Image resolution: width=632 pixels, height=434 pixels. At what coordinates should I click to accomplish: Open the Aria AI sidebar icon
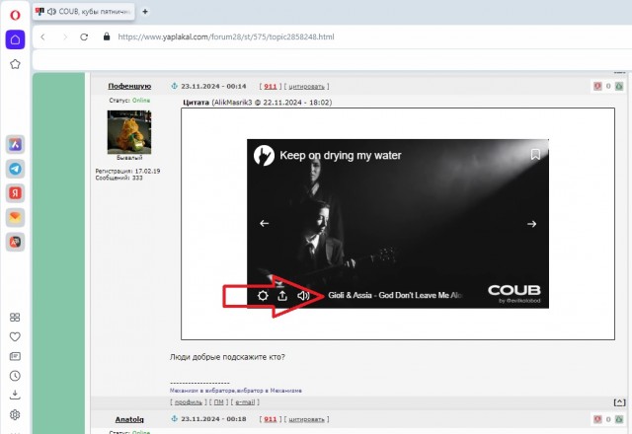tap(15, 144)
